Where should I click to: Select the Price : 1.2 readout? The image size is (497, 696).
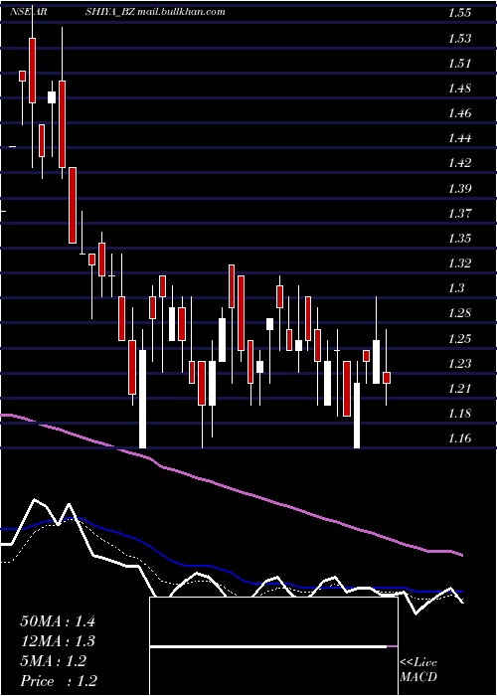[59, 681]
